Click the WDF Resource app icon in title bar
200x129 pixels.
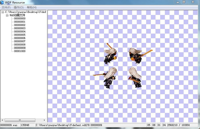[x=2, y=2]
